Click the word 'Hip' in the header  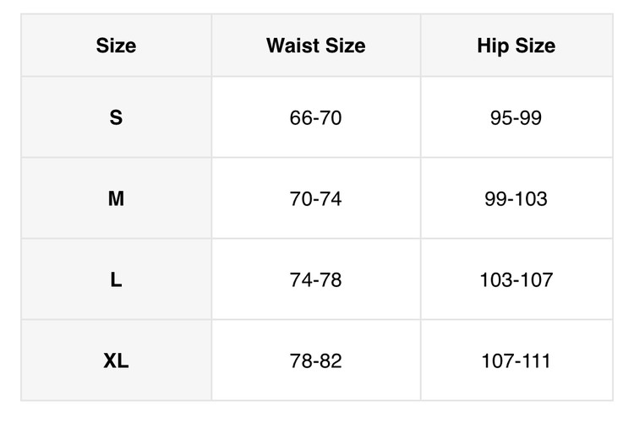[492, 46]
